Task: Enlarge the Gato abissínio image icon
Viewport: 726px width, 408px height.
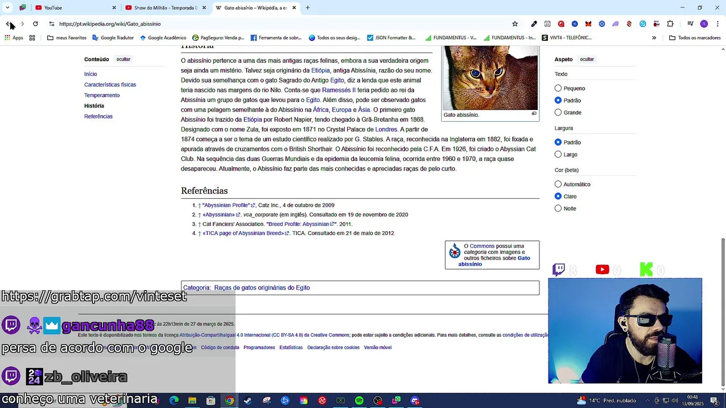Action: [x=534, y=114]
